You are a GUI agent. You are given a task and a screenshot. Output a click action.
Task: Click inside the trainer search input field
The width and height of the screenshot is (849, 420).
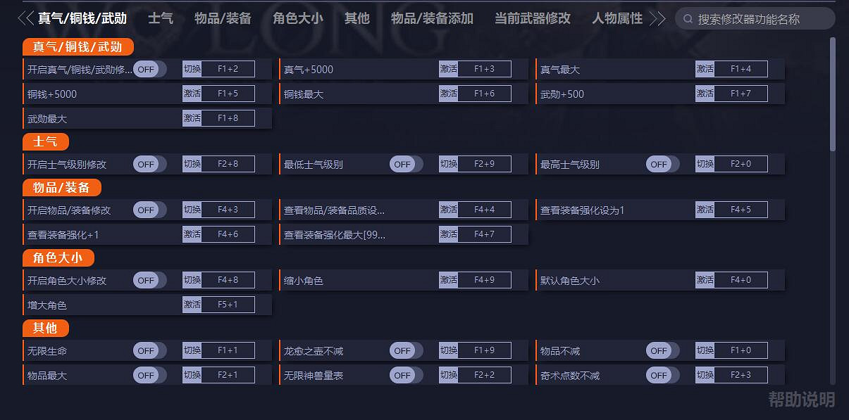tap(754, 19)
